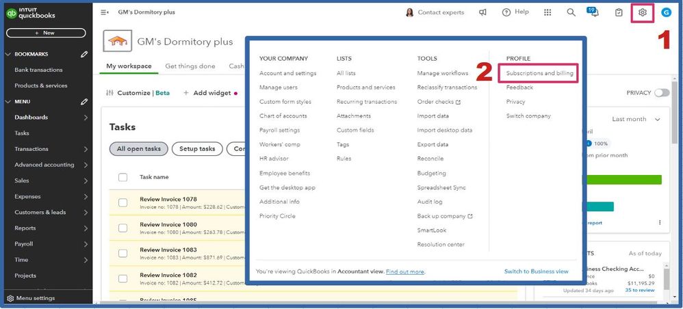Expand the Expenses submenu arrow
683x309 pixels.
click(x=86, y=197)
